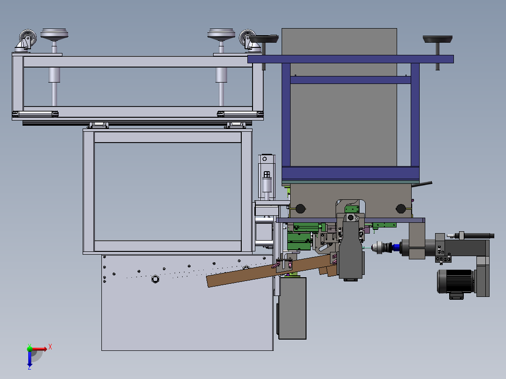
Task: Select the blue frame's wide bottom beam
Action: (351, 173)
